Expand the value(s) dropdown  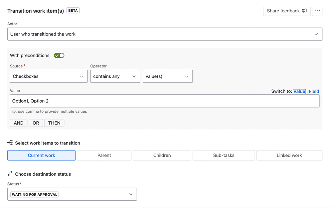(167, 76)
